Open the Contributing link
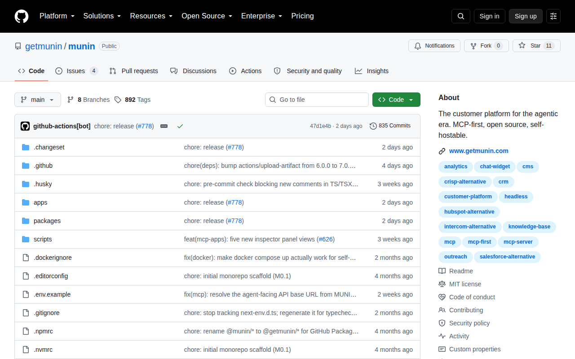The image size is (575, 359). [x=466, y=310]
